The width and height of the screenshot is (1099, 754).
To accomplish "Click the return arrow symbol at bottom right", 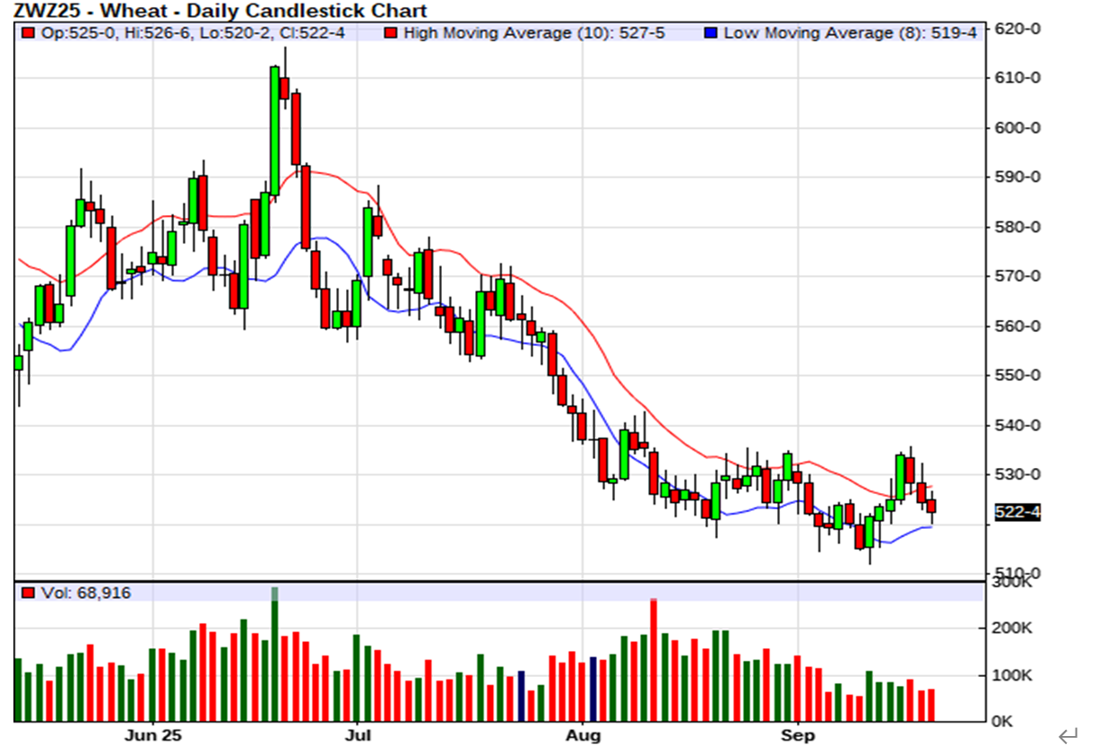I will [1067, 737].
